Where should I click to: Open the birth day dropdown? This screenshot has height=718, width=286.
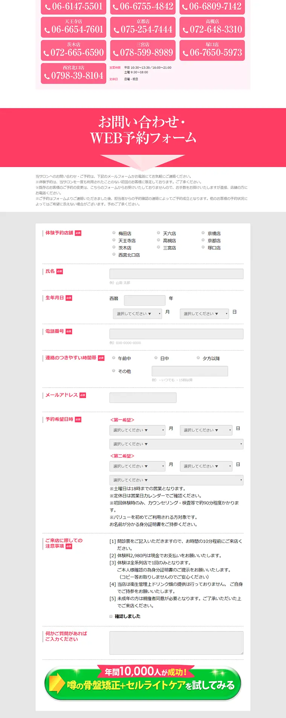(x=204, y=314)
